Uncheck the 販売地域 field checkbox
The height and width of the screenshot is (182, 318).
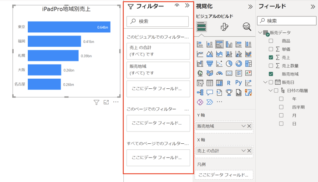pos(271,74)
